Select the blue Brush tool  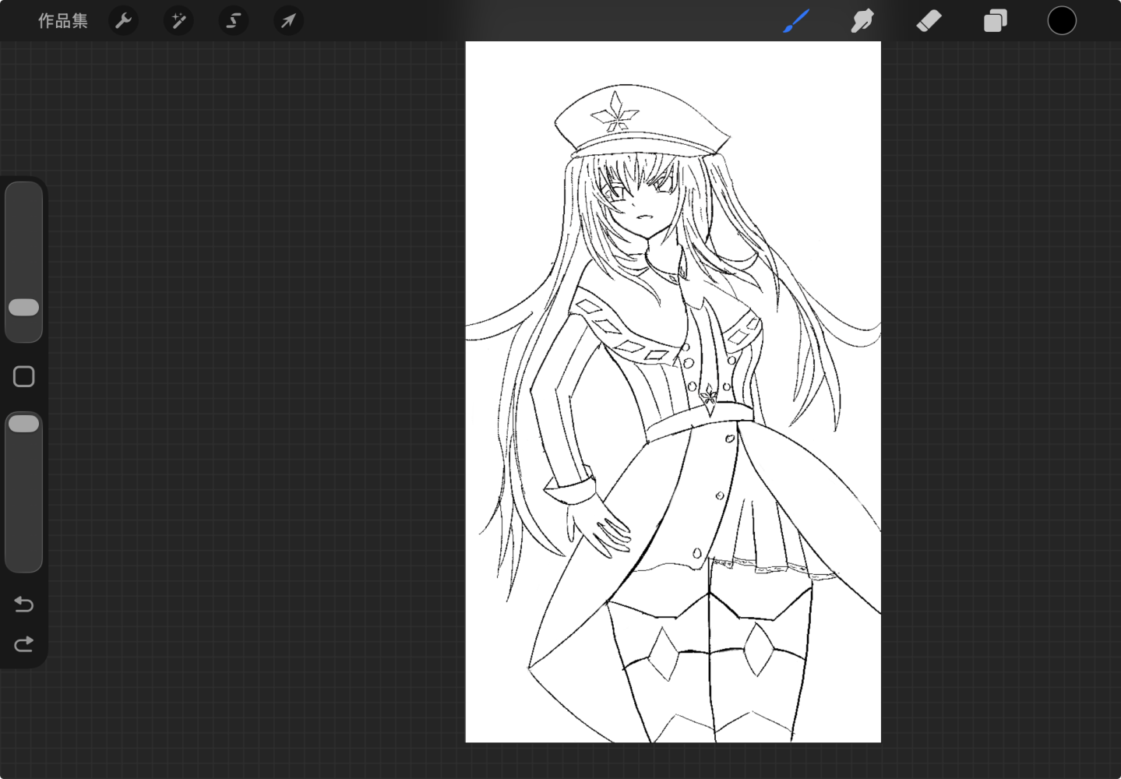point(796,21)
